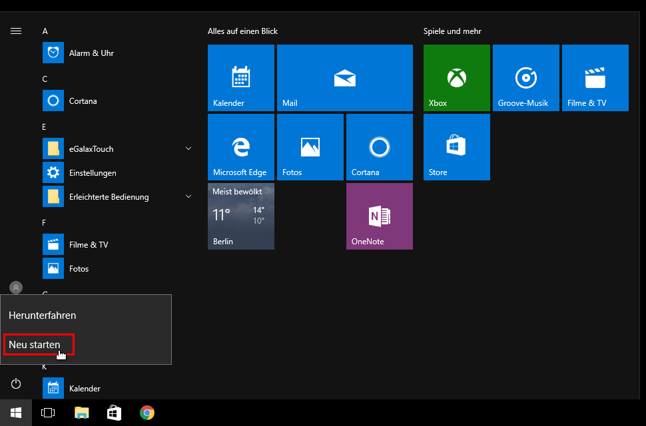Viewport: 646px width, 426px height.
Task: Click the letter A group header
Action: pyautogui.click(x=45, y=31)
